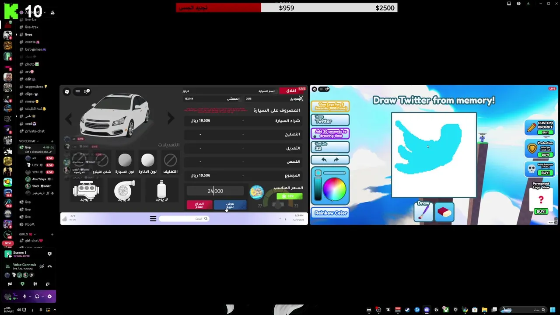
Task: Click Add 30 seconds to drawing time
Action: pyautogui.click(x=330, y=133)
